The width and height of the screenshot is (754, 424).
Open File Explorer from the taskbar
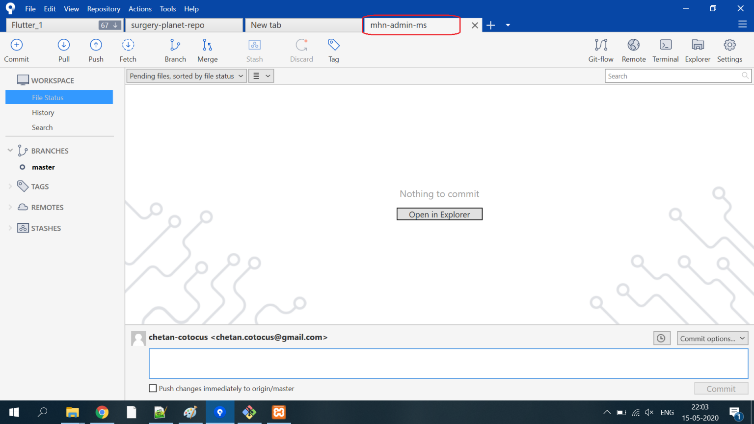click(x=73, y=412)
